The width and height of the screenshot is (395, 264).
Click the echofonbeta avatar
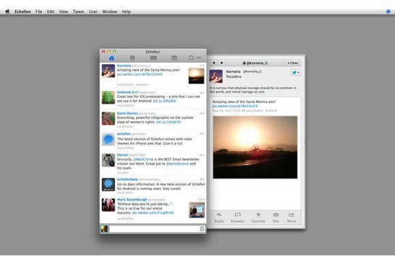point(108,184)
